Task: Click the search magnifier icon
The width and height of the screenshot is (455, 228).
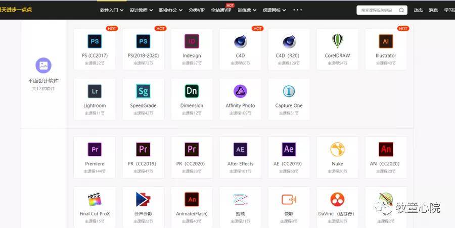Action: pos(401,10)
